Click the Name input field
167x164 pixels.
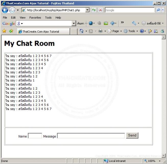(35, 136)
